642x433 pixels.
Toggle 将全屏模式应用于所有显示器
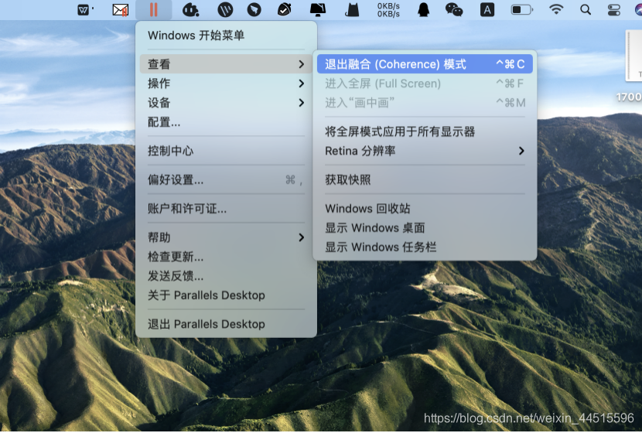[425, 131]
